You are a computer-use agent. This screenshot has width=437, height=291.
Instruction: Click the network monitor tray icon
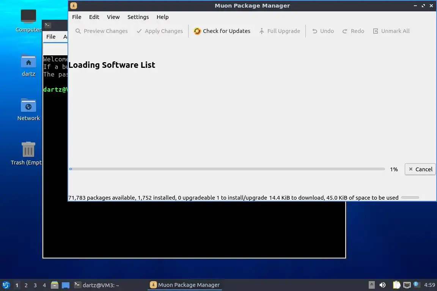[x=407, y=285]
